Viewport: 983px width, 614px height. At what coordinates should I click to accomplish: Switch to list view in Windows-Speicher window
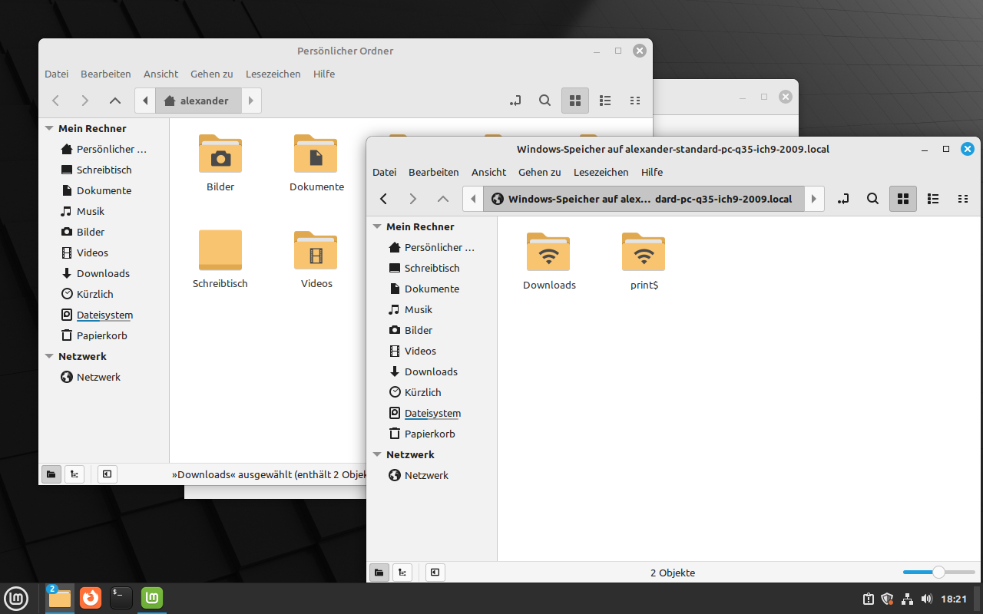coord(933,199)
